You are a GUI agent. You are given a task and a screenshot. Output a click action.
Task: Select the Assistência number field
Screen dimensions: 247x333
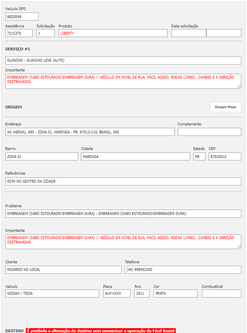pos(19,33)
